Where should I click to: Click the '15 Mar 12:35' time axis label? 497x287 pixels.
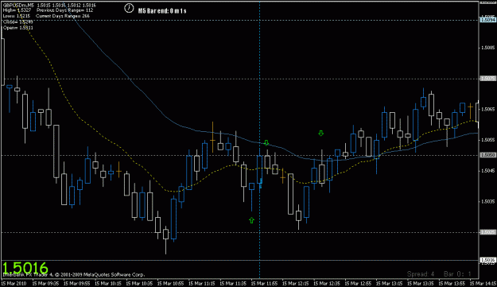click(x=327, y=283)
